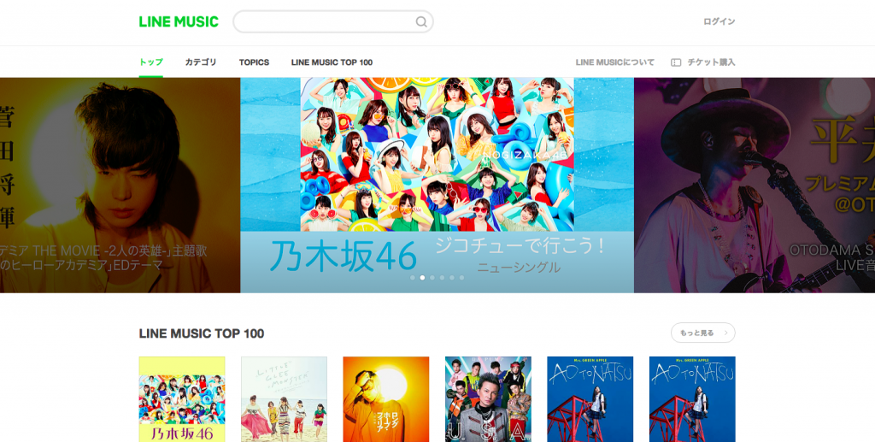
Task: Open the orange sun album cover
Action: pos(385,399)
